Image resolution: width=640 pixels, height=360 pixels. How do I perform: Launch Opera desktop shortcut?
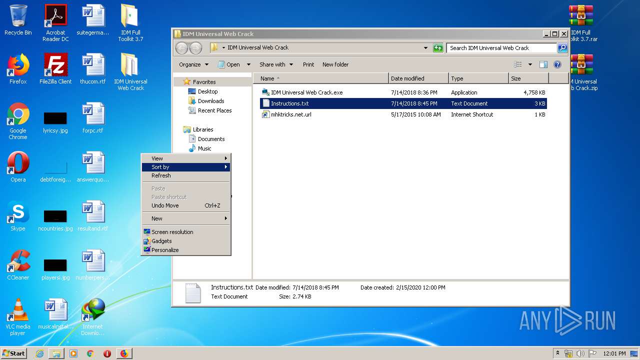point(18,167)
